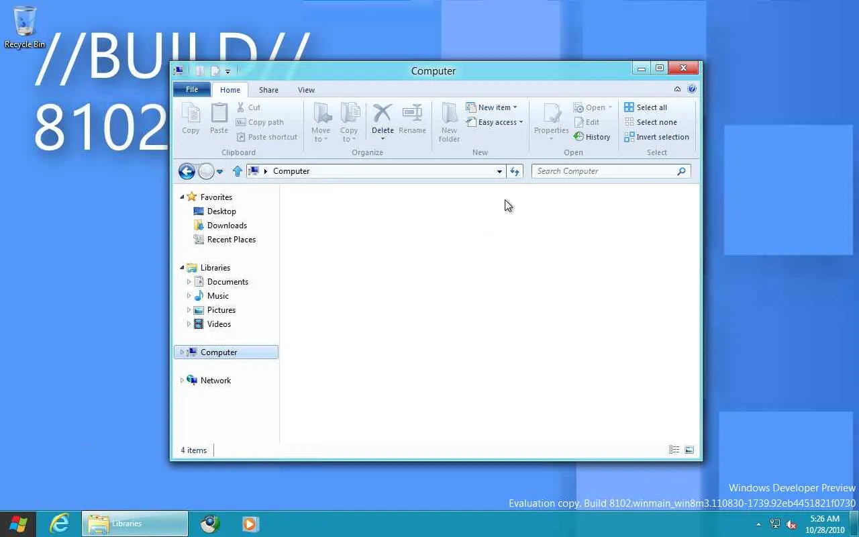Expand the Computer tree node
The height and width of the screenshot is (537, 859).
pos(182,352)
